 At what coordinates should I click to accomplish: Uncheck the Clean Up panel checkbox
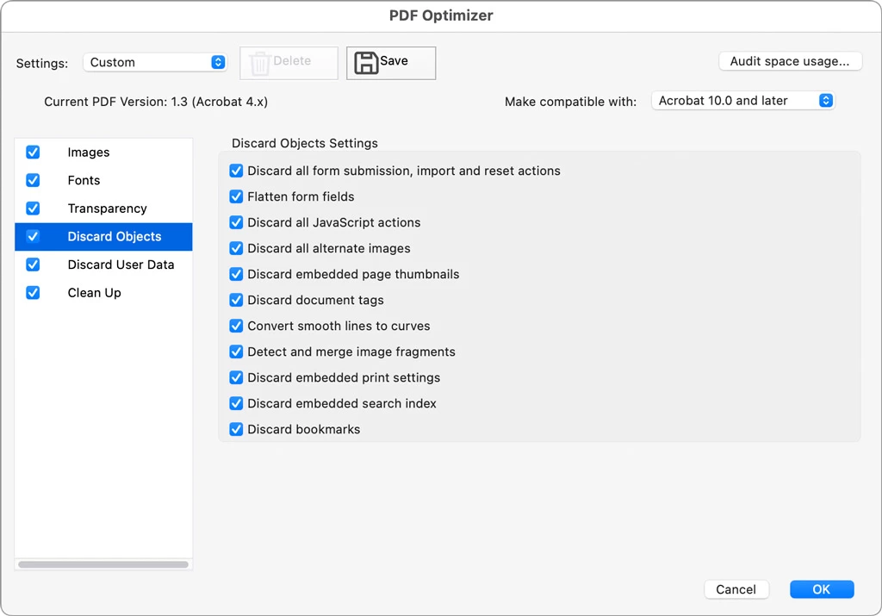(x=34, y=293)
